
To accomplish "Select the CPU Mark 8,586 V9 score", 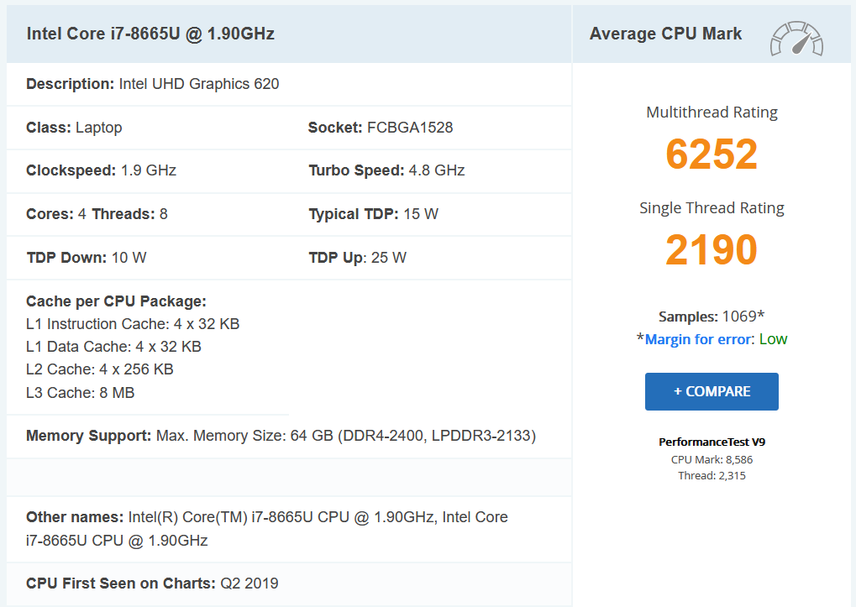I will [712, 459].
